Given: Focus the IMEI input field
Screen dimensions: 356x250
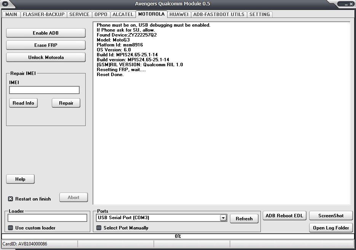Looking at the screenshot, I should point(44,90).
